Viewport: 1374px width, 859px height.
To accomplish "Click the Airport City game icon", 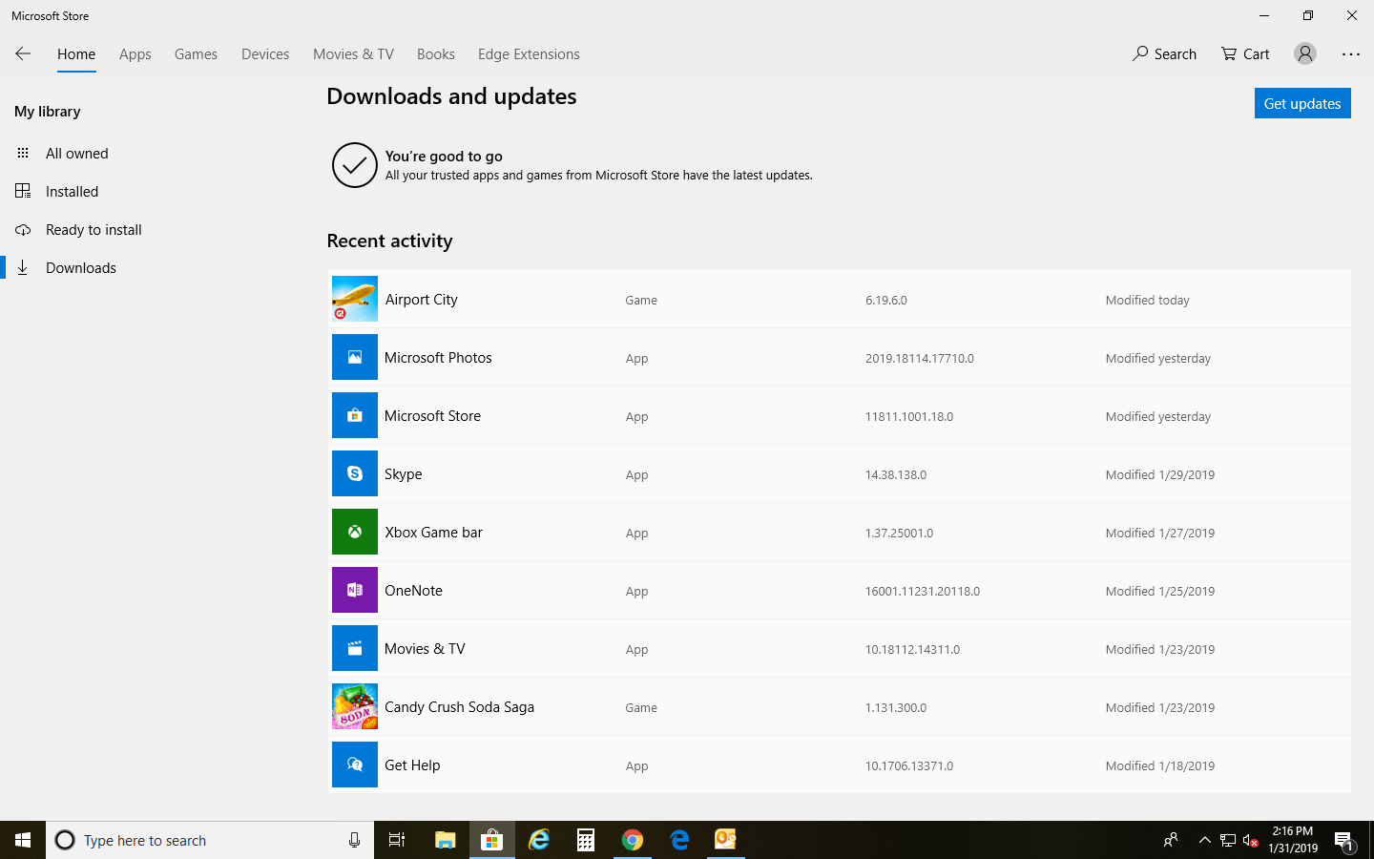I will point(355,299).
